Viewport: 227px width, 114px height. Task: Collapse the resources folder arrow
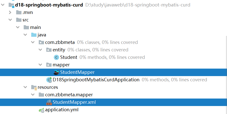[25, 87]
